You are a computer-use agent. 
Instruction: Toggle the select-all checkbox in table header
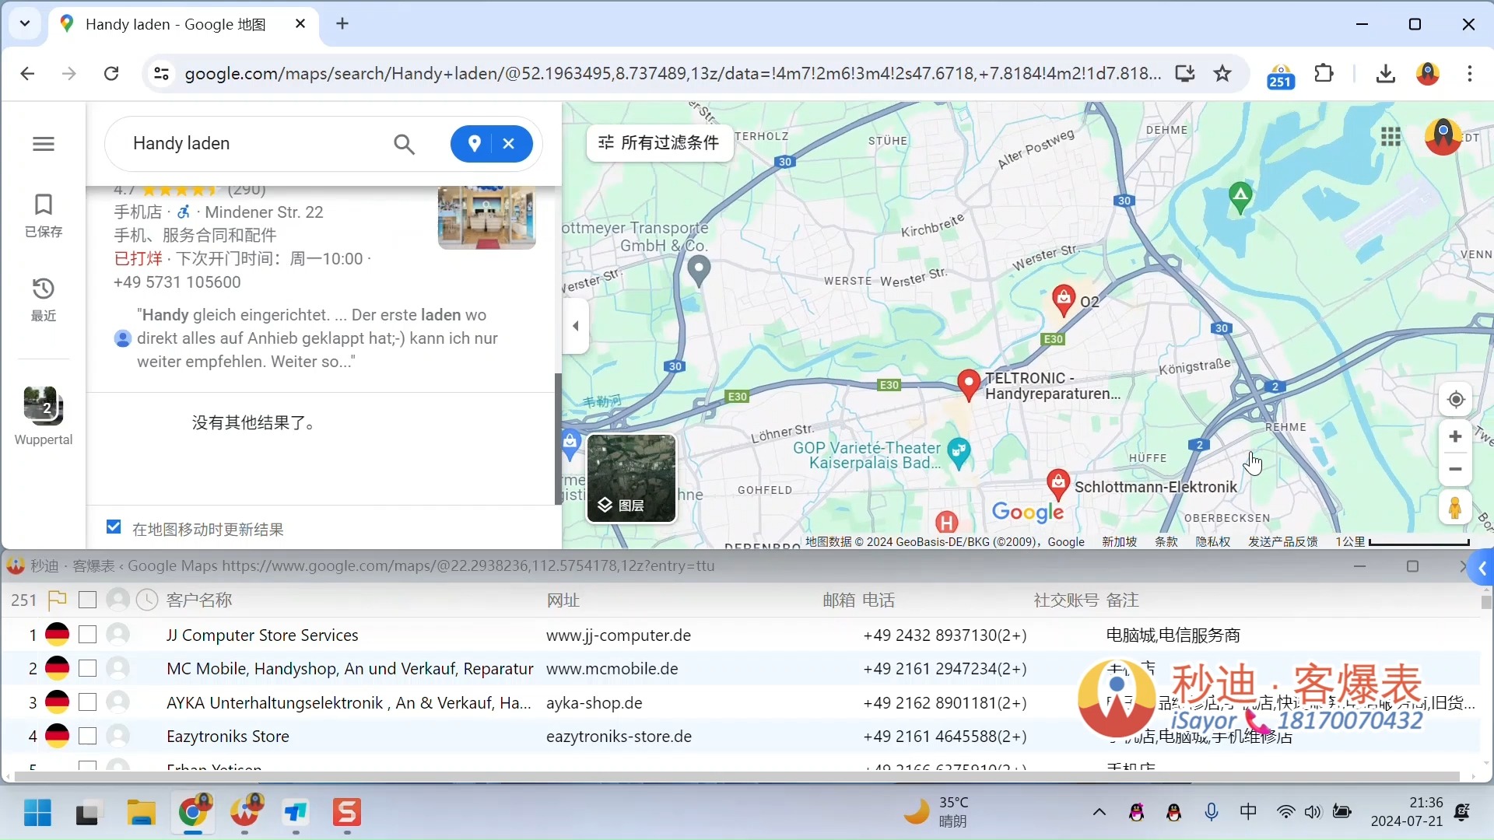87,600
